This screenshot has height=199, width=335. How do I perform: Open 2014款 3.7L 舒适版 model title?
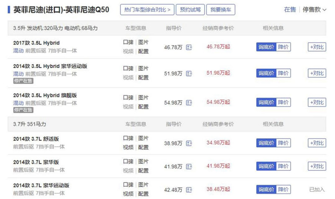(36, 139)
